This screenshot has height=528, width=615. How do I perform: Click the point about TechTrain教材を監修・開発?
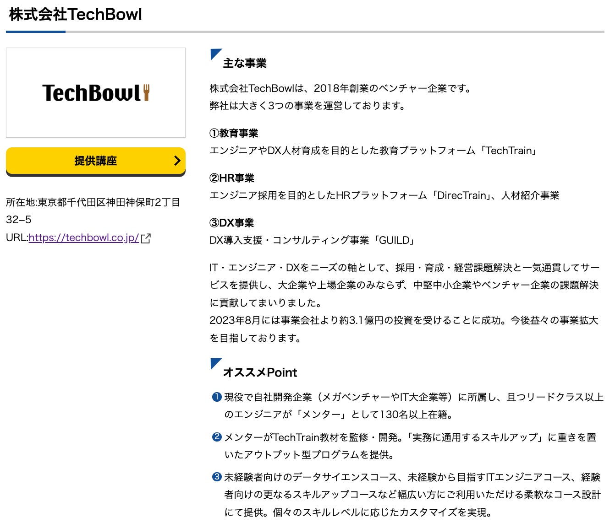click(410, 446)
